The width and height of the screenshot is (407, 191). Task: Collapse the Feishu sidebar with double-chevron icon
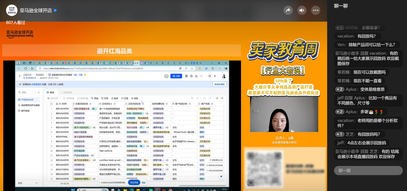[39, 92]
